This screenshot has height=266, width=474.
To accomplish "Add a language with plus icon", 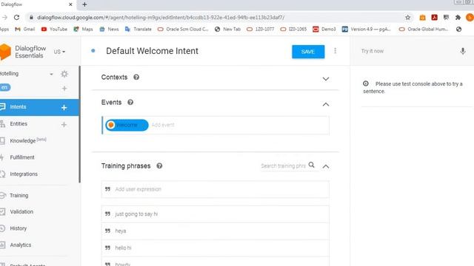I will [x=64, y=89].
